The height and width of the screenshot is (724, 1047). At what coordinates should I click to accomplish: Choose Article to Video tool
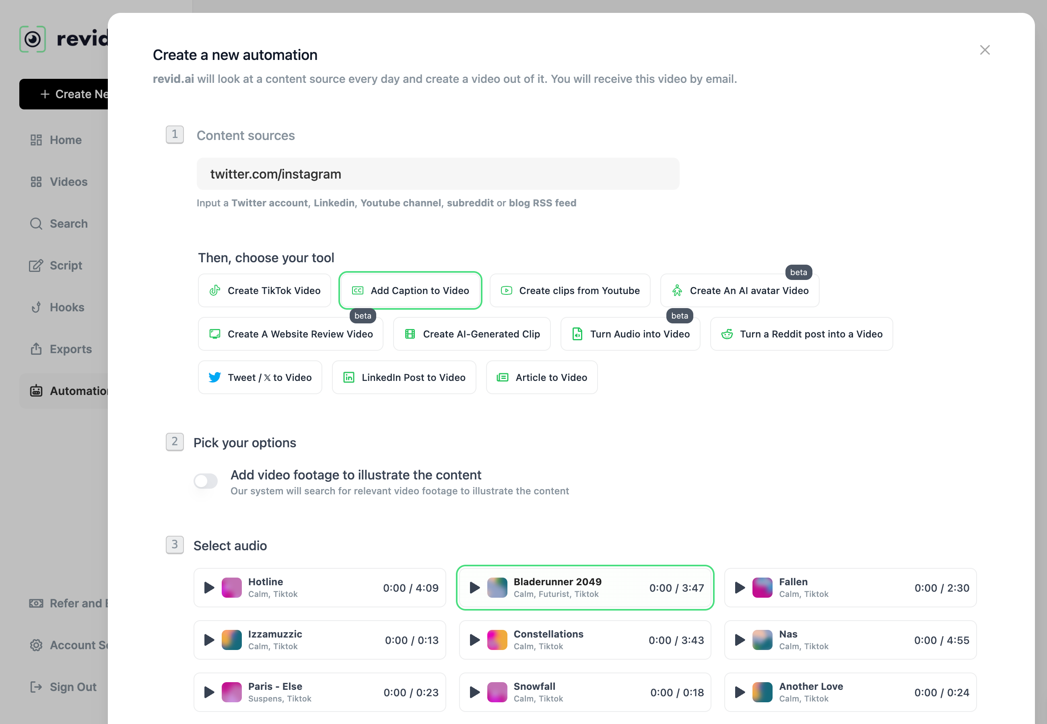[x=542, y=377]
